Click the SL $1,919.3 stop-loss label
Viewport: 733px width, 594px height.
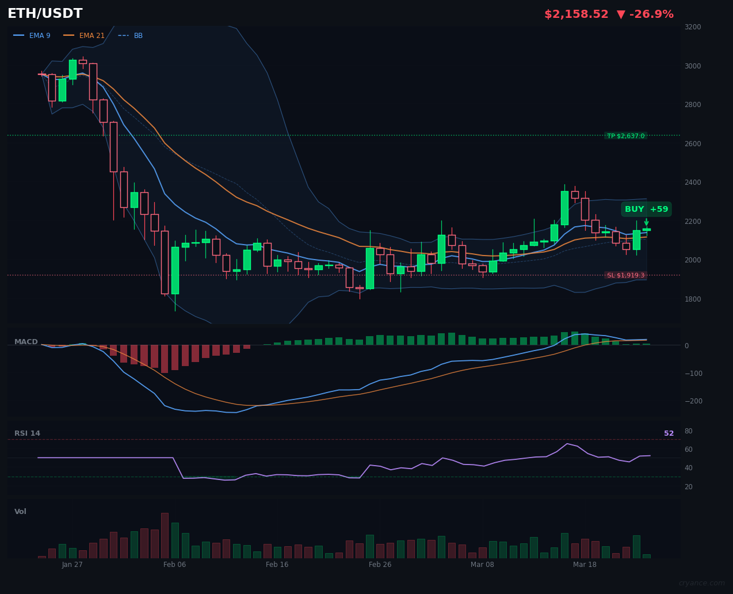pos(627,276)
